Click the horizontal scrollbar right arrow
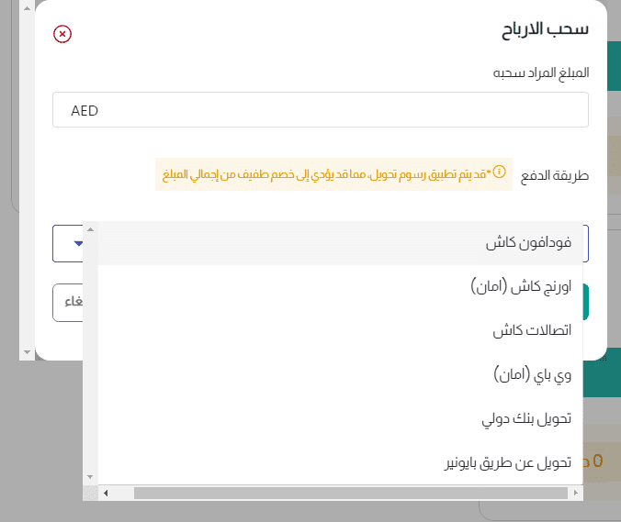 tap(575, 494)
